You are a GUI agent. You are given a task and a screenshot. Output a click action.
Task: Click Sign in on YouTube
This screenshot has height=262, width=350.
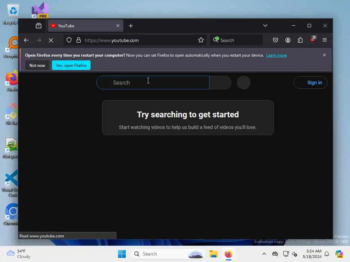310,83
